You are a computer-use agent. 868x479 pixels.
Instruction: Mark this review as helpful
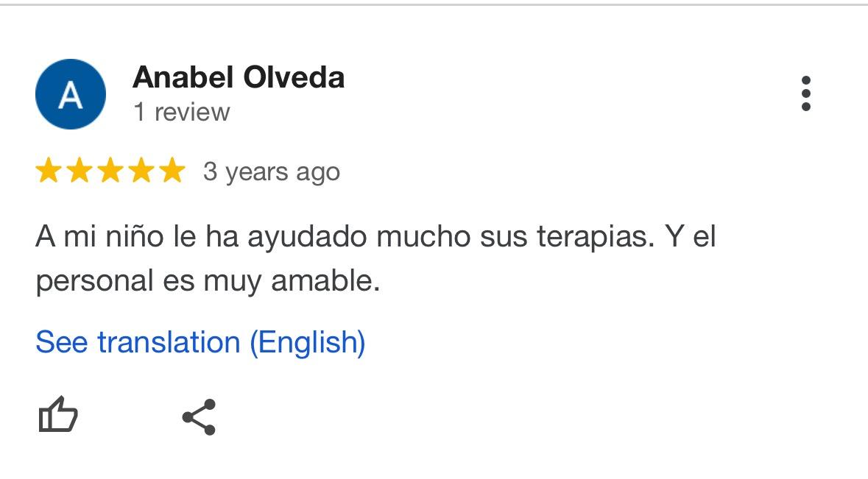pyautogui.click(x=58, y=415)
